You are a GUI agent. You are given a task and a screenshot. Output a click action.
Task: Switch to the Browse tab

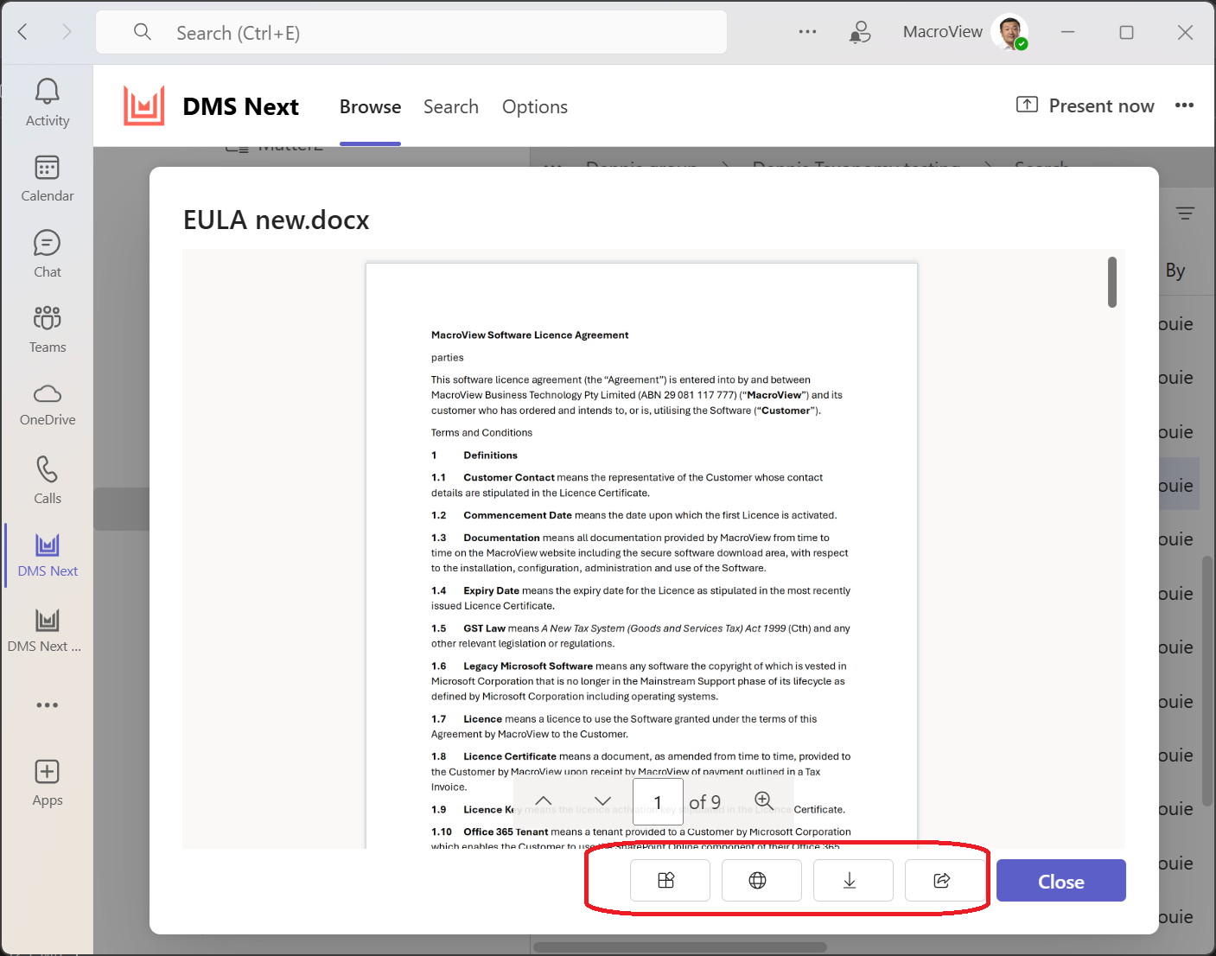pos(370,106)
